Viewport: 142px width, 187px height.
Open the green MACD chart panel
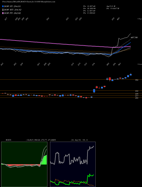(x=24, y=164)
